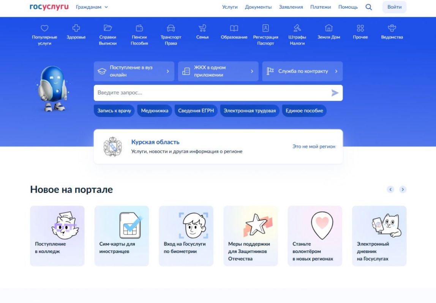Open the Land and House icon

click(329, 28)
